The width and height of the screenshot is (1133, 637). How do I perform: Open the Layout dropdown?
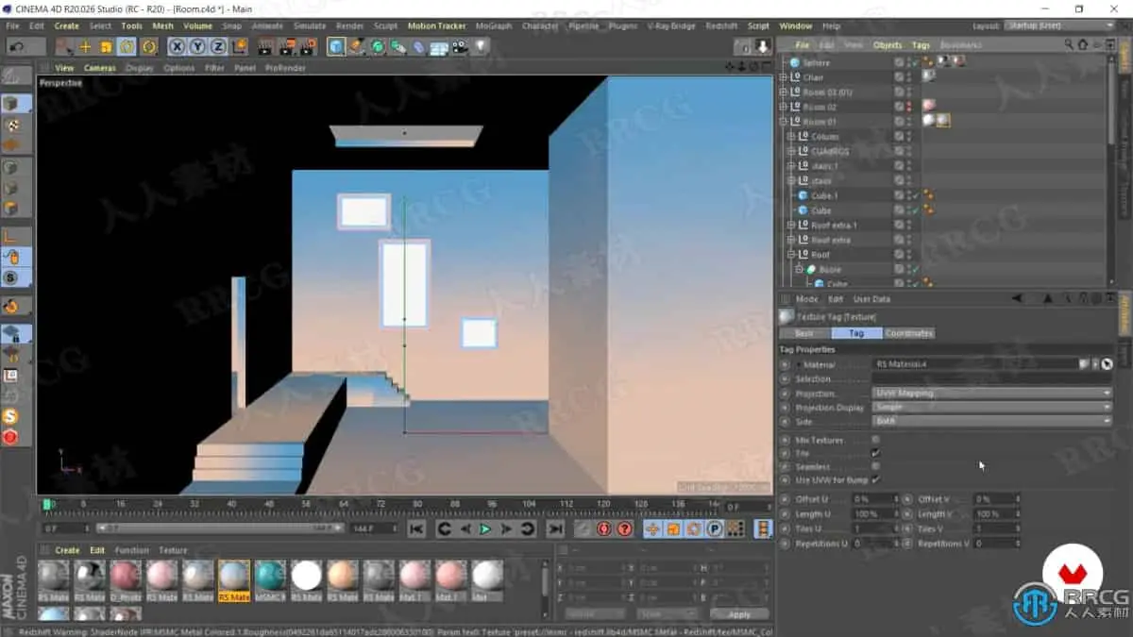(x=1059, y=25)
